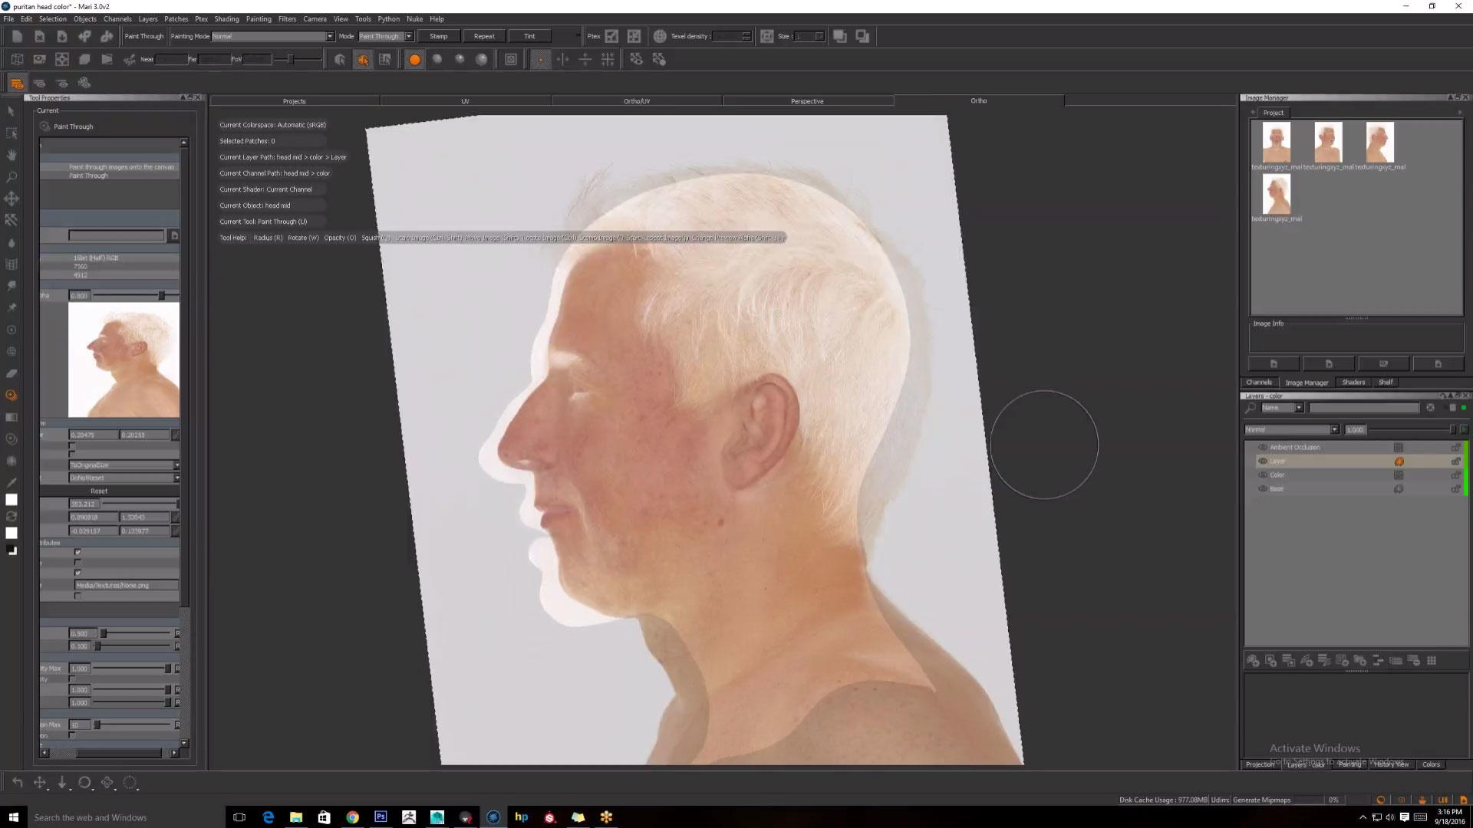The image size is (1473, 828).
Task: Click the layer view grid icon
Action: coord(1432,661)
